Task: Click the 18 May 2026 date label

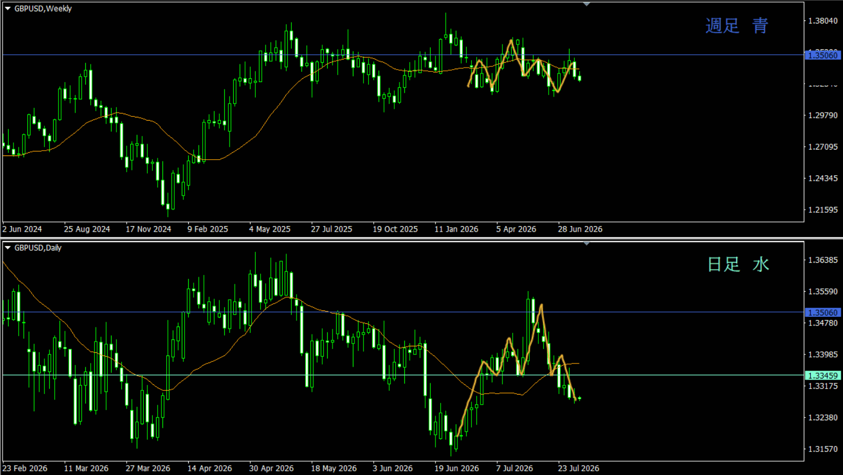Action: click(x=334, y=468)
